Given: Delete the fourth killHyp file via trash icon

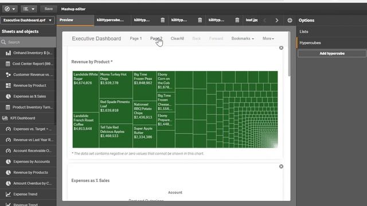Looking at the screenshot, I should click(x=237, y=20).
